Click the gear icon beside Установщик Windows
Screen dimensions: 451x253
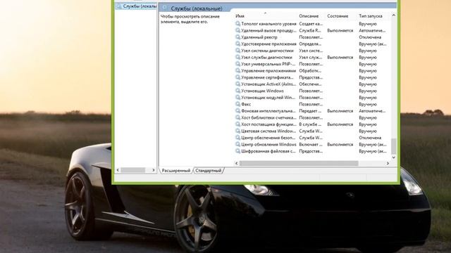238,91
